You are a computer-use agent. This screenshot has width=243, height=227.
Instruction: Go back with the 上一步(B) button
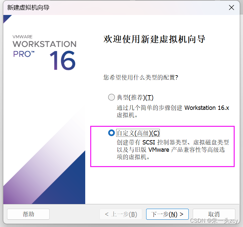tap(121, 214)
